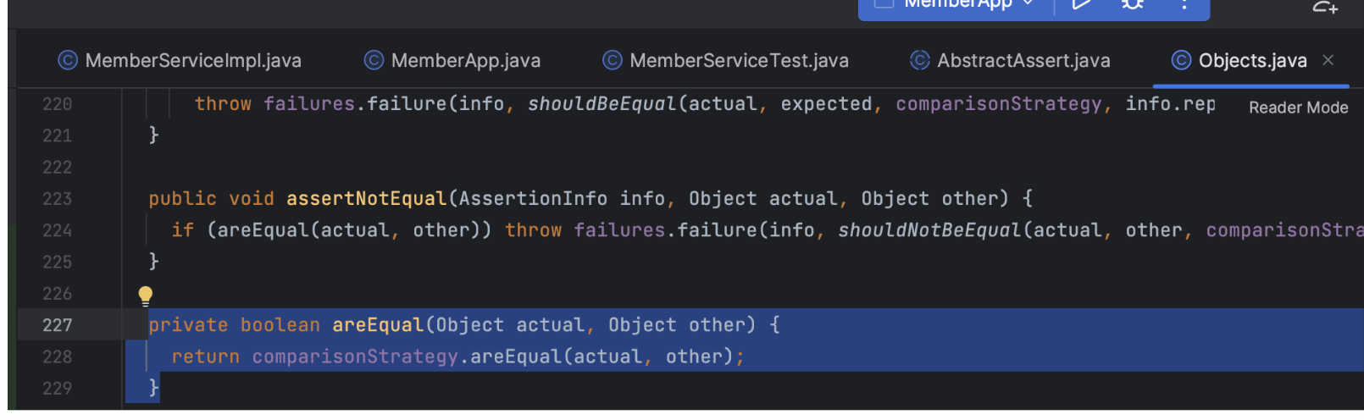1364x420 pixels.
Task: Open Code With Me add-user icon
Action: 1325,6
